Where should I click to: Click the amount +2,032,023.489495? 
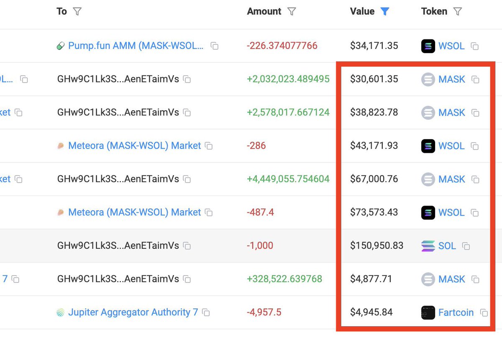(x=288, y=79)
